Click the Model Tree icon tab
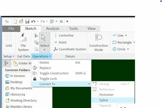The width and height of the screenshot is (162, 108). point(6,63)
